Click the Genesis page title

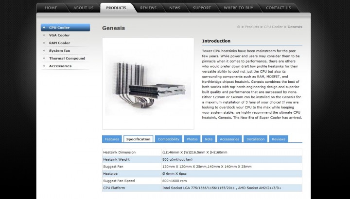113,28
